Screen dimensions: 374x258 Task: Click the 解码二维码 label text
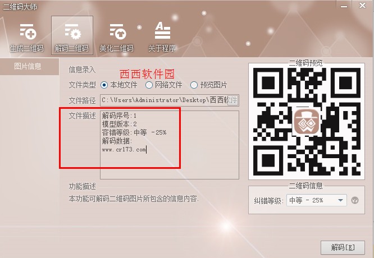click(x=71, y=48)
